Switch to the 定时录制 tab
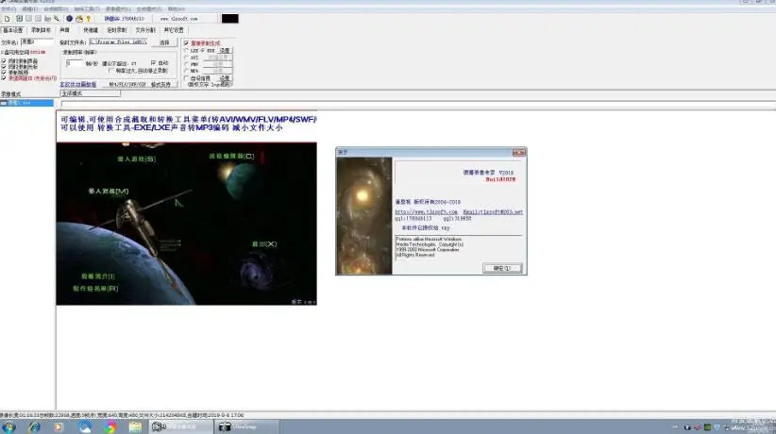Screen dimensions: 776x434 117,30
